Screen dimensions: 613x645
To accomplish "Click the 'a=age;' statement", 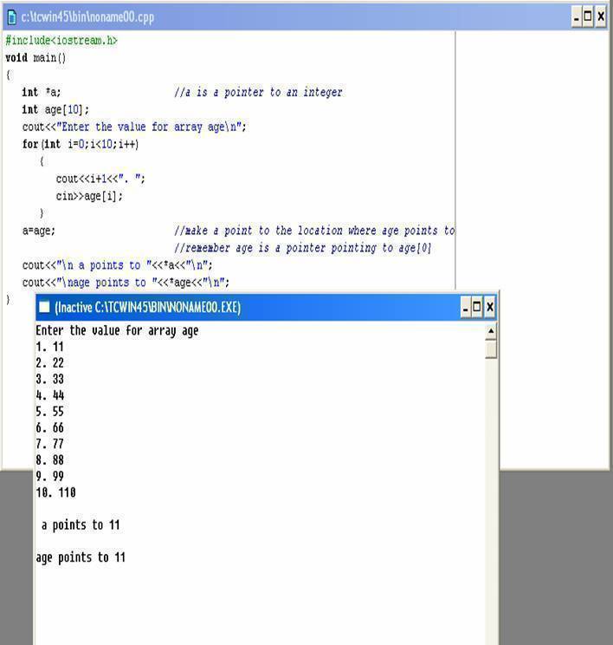I will (x=39, y=231).
